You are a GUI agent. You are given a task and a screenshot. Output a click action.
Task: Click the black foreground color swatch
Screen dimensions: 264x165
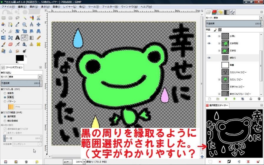[20, 58]
